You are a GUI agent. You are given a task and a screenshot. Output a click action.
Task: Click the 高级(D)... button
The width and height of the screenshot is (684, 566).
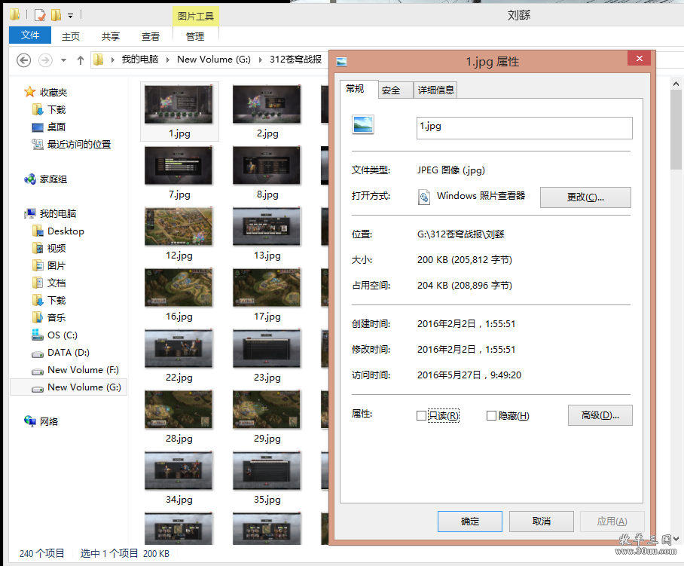pos(600,415)
